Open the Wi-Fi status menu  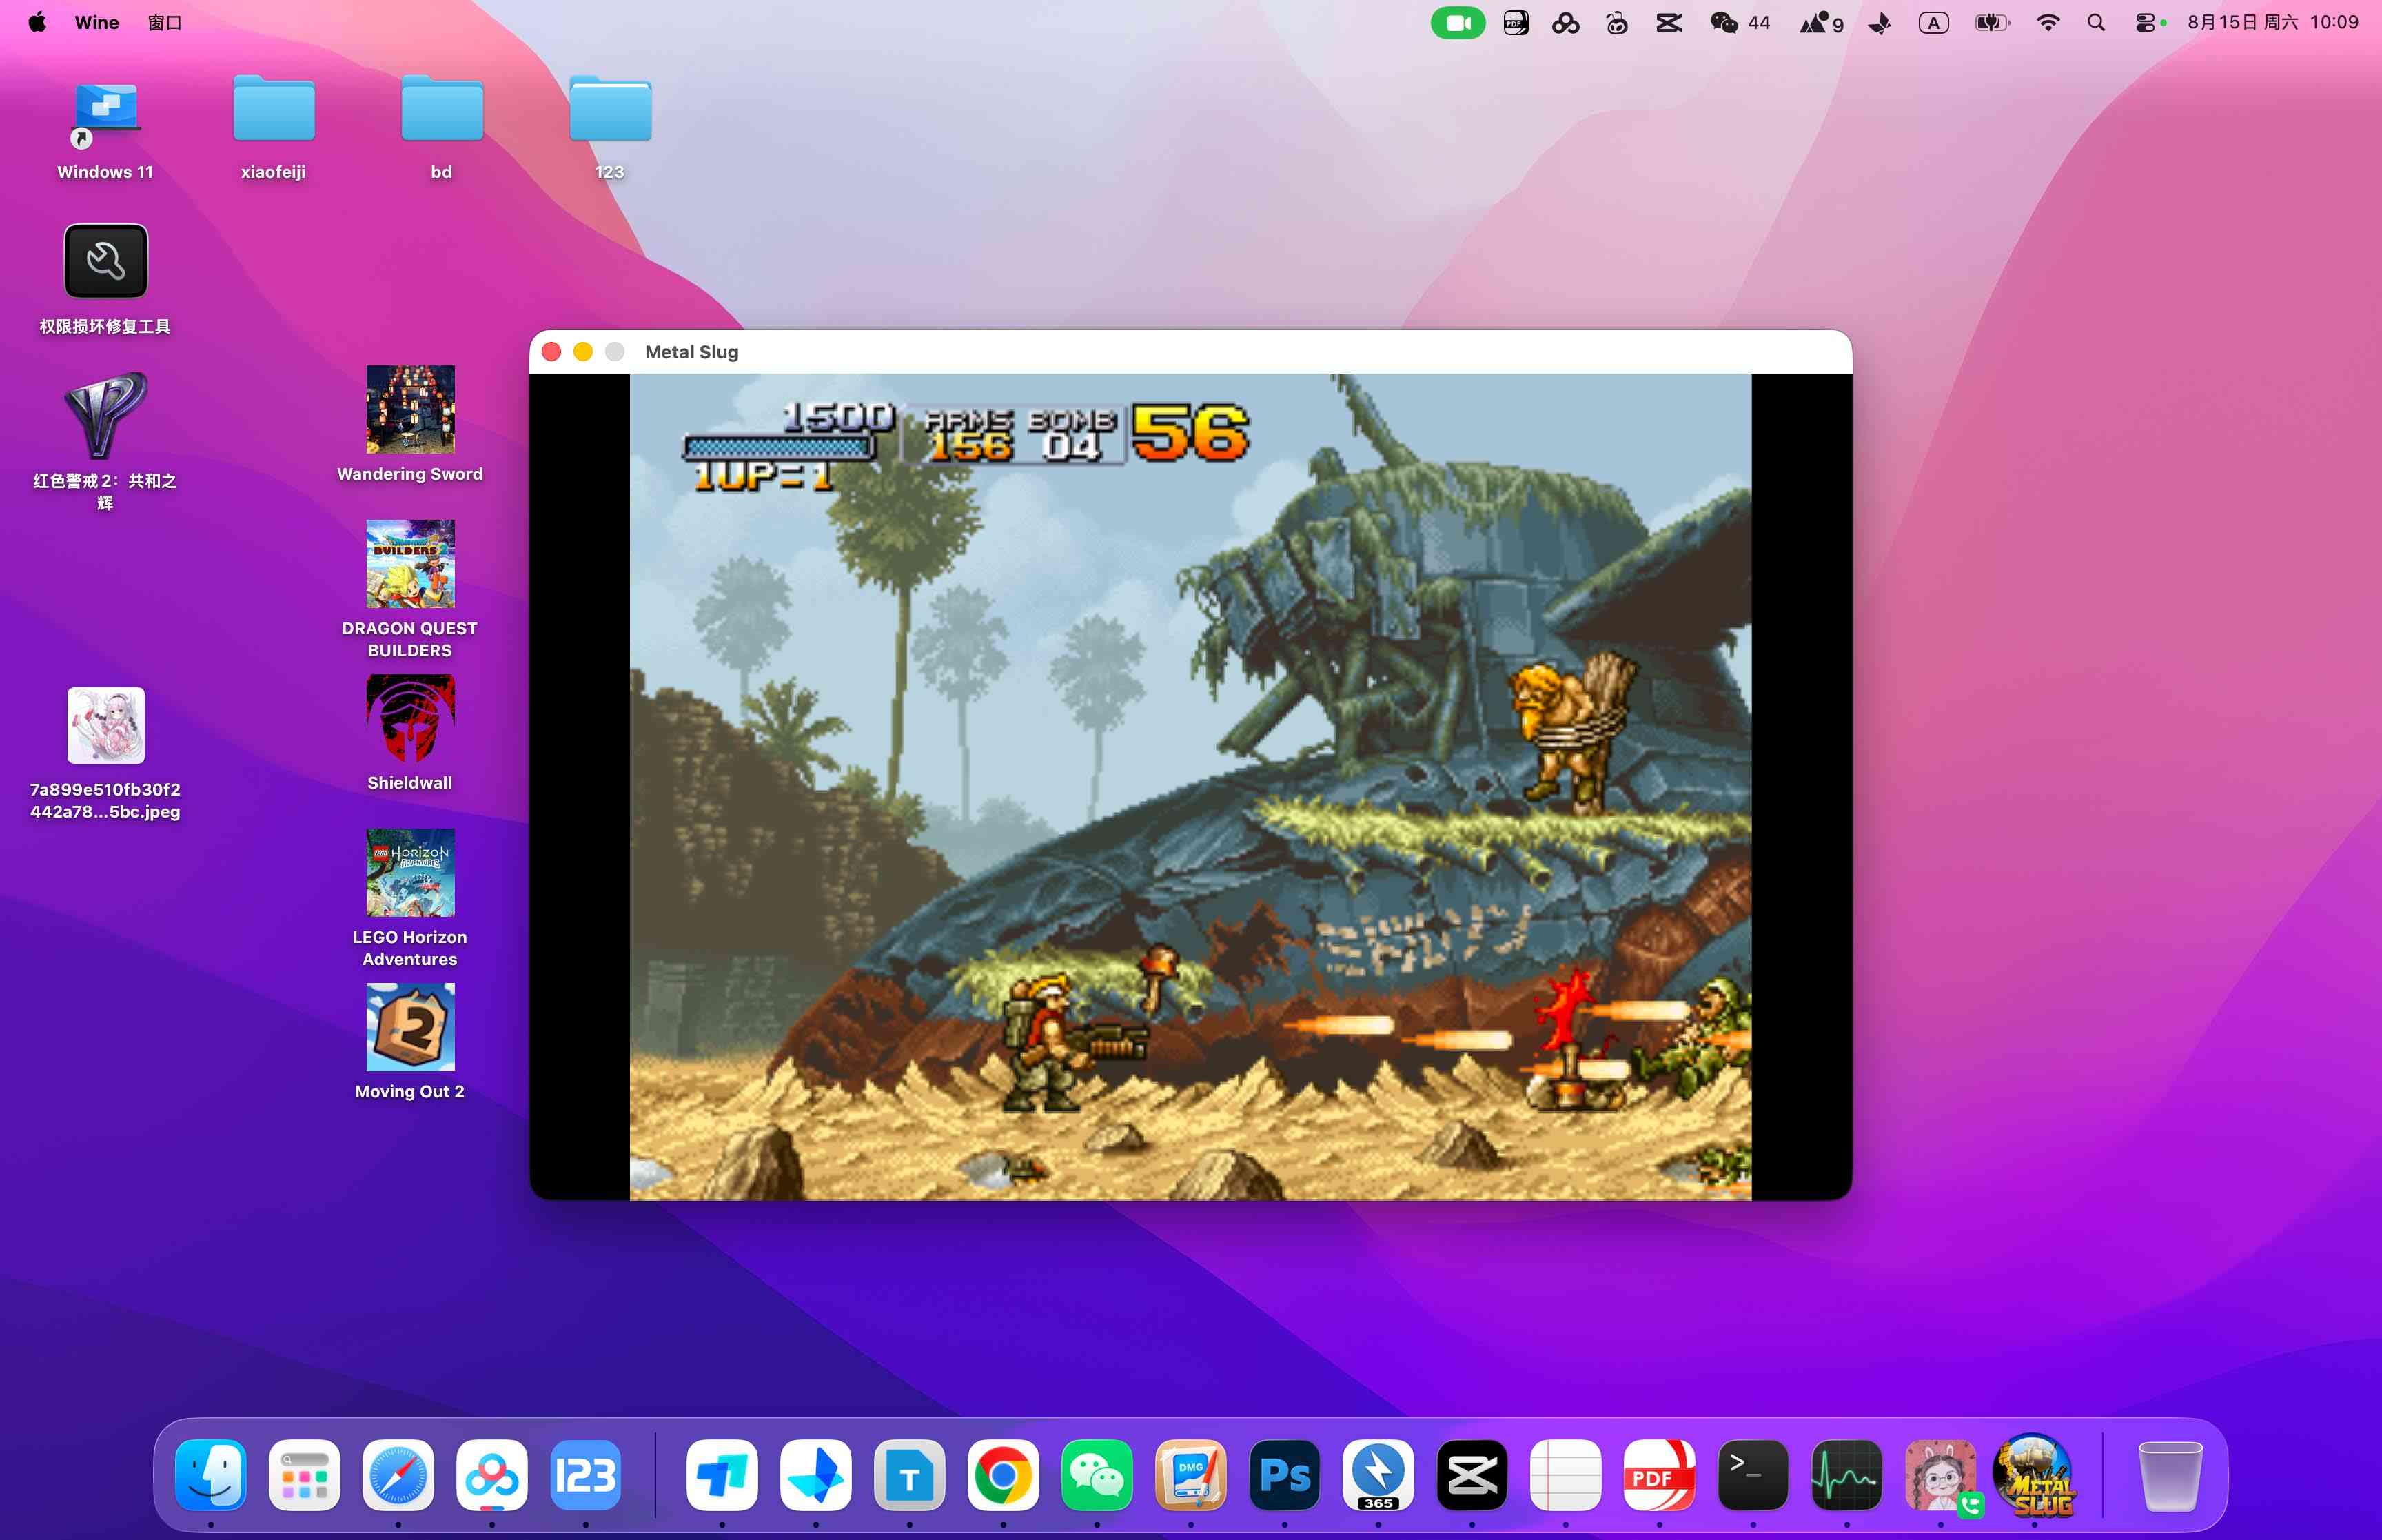pos(2047,22)
